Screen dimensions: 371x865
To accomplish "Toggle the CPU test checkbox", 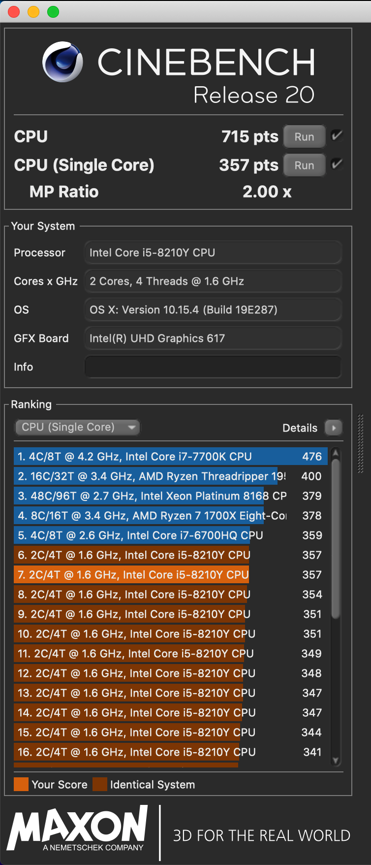I will (x=337, y=135).
